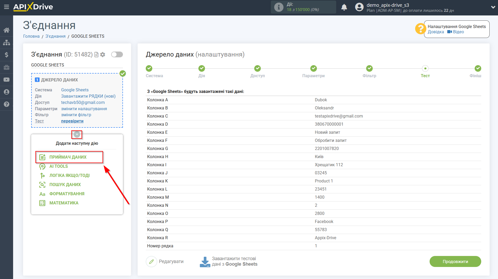The height and width of the screenshot is (279, 498).
Task: Click змінити налаштування link
Action: pos(84,109)
